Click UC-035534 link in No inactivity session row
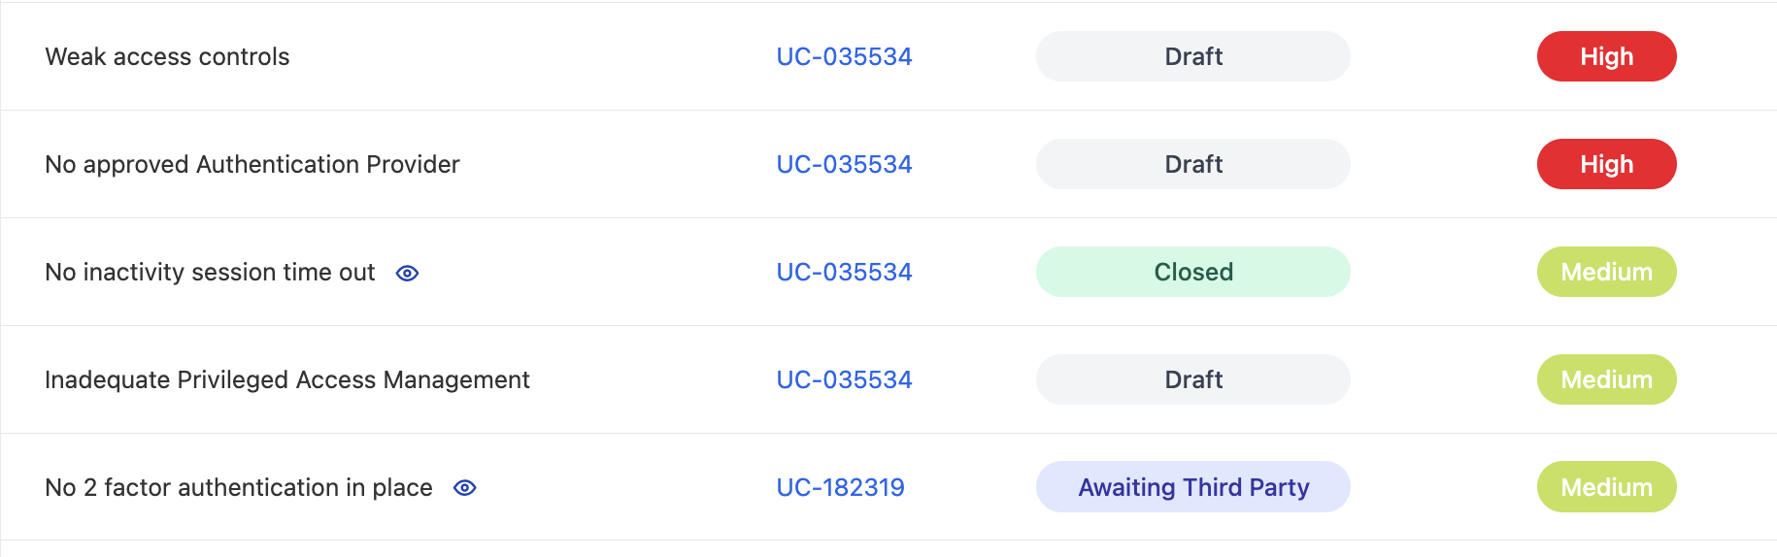1777x557 pixels. click(844, 272)
